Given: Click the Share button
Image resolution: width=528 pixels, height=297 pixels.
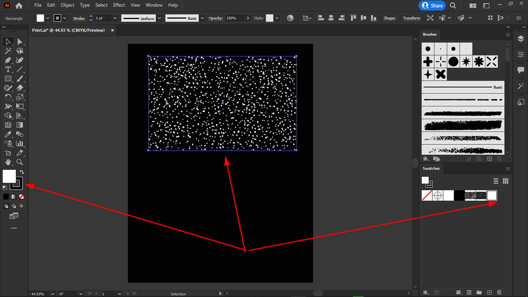Looking at the screenshot, I should 432,5.
